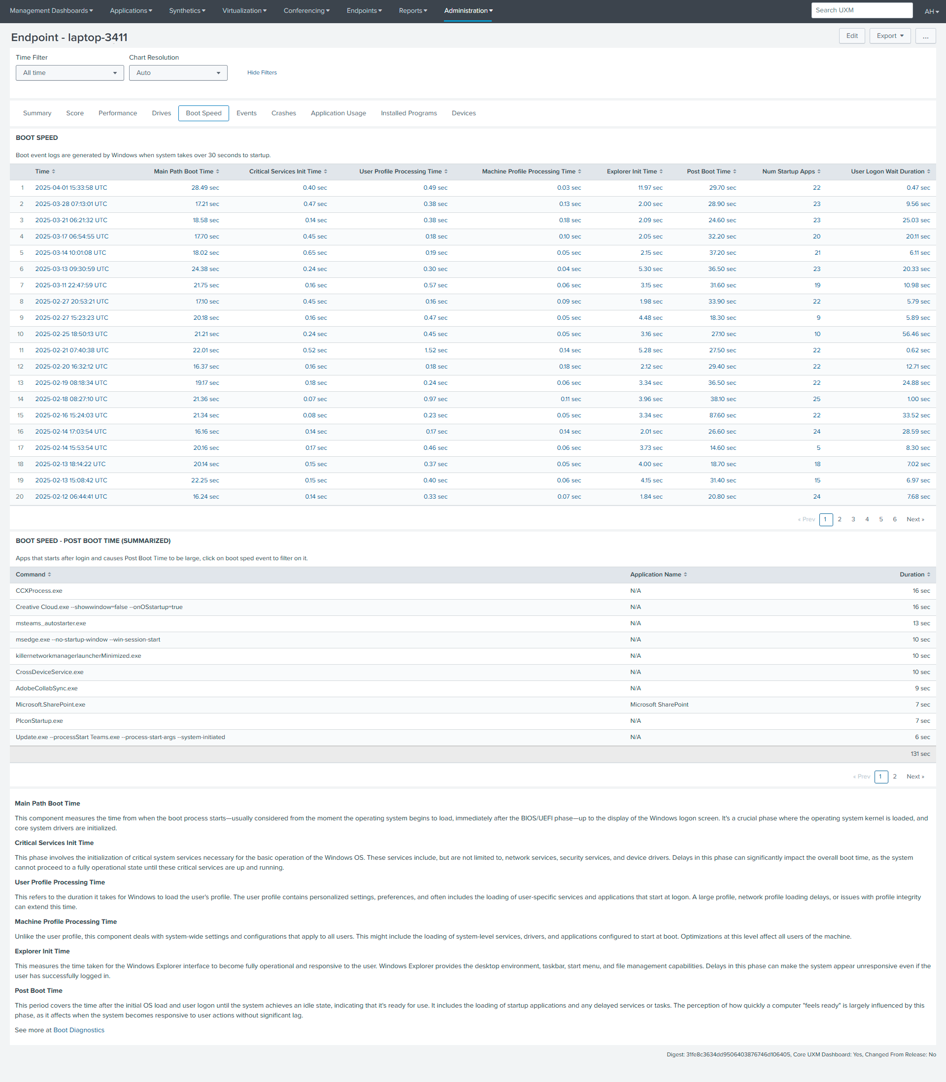Click the 56.46 sec User Logon Wait value
Image resolution: width=946 pixels, height=1082 pixels.
(x=916, y=334)
